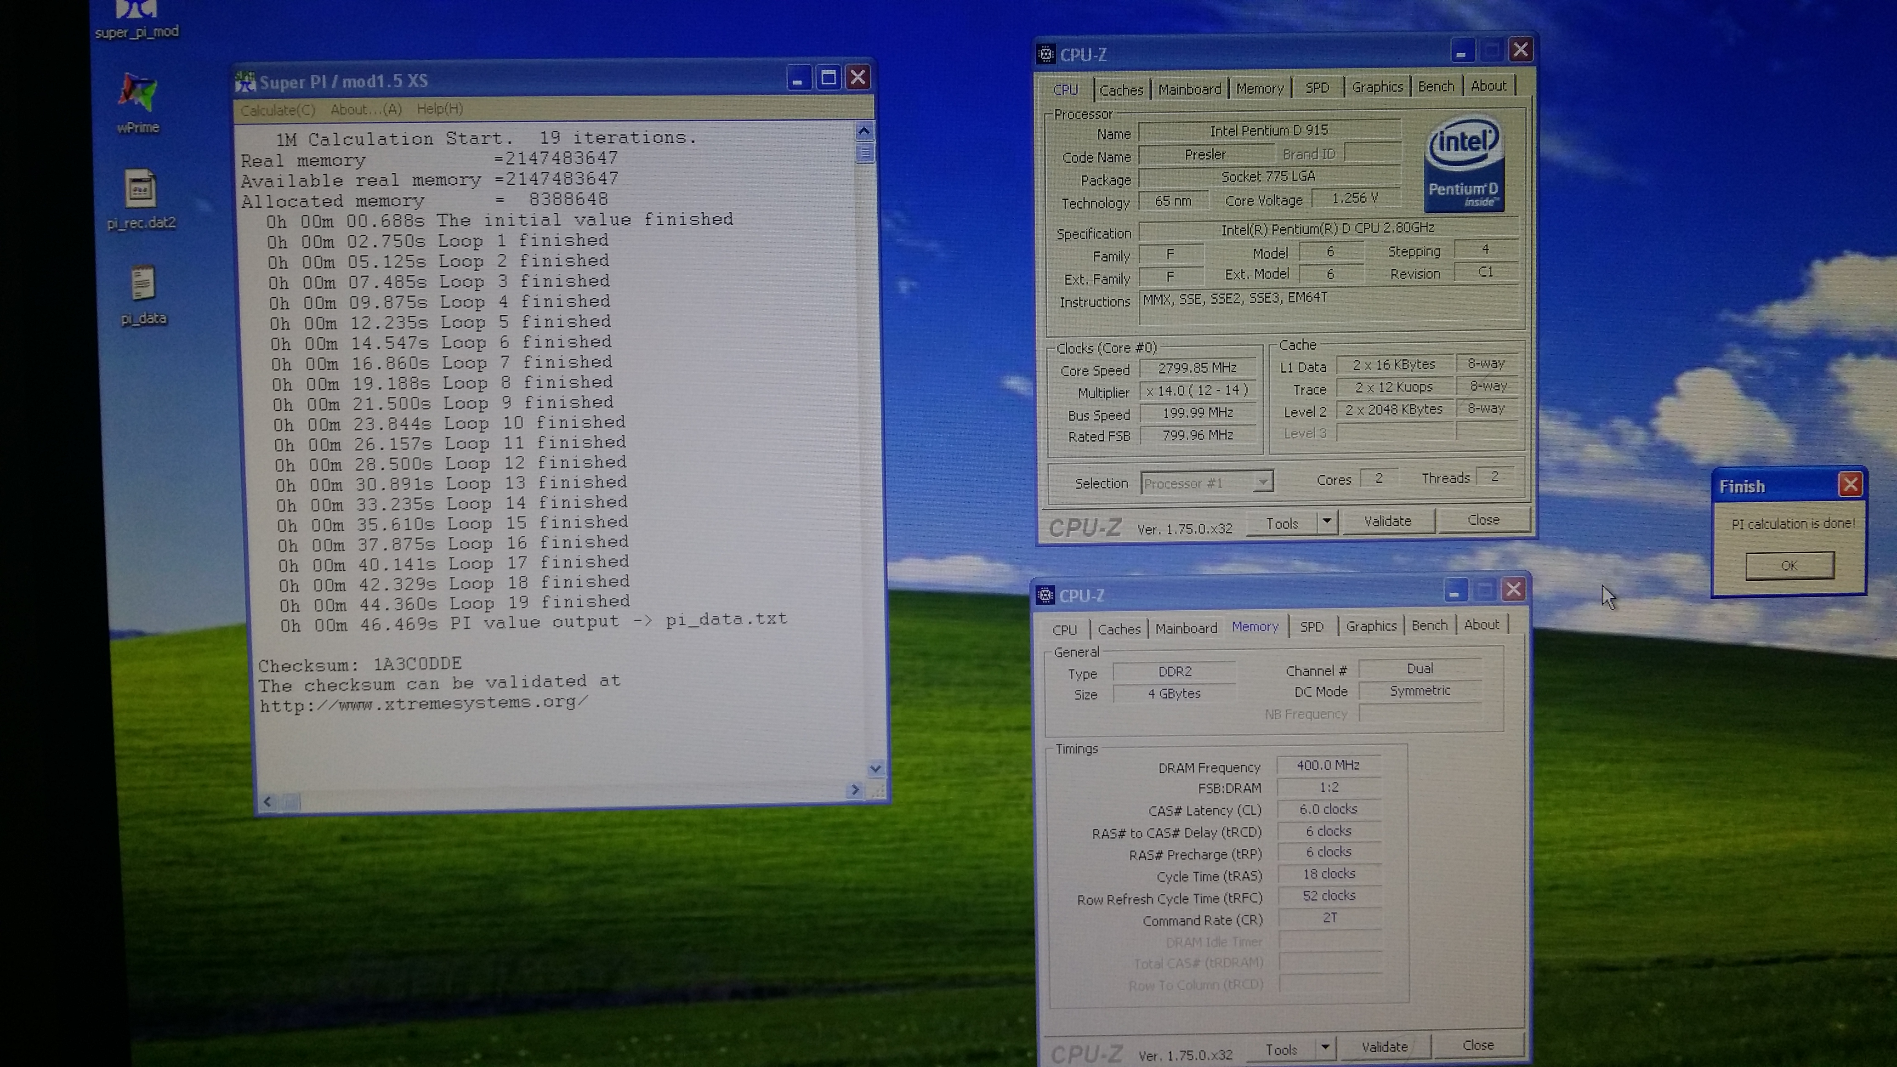This screenshot has height=1067, width=1897.
Task: Click the upper CPU-Z title bar icon
Action: [x=1046, y=54]
